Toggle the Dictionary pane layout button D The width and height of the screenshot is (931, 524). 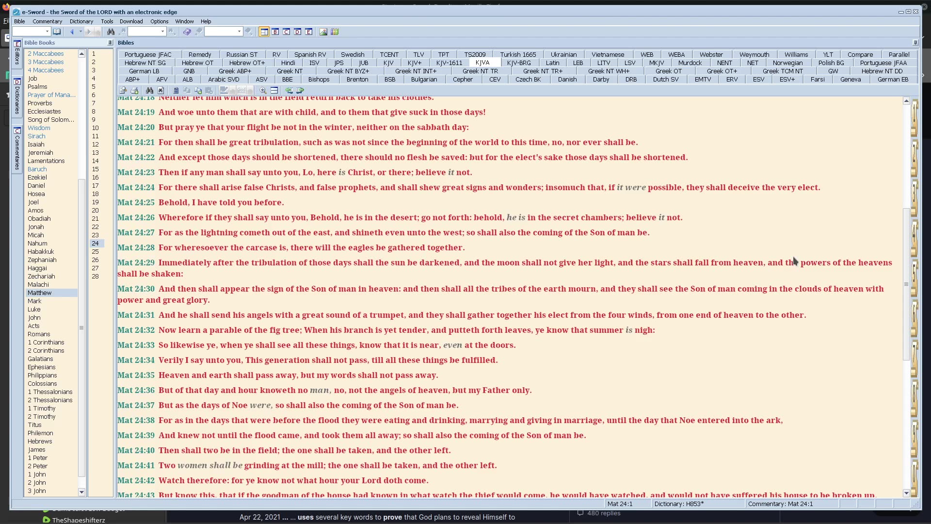click(297, 32)
